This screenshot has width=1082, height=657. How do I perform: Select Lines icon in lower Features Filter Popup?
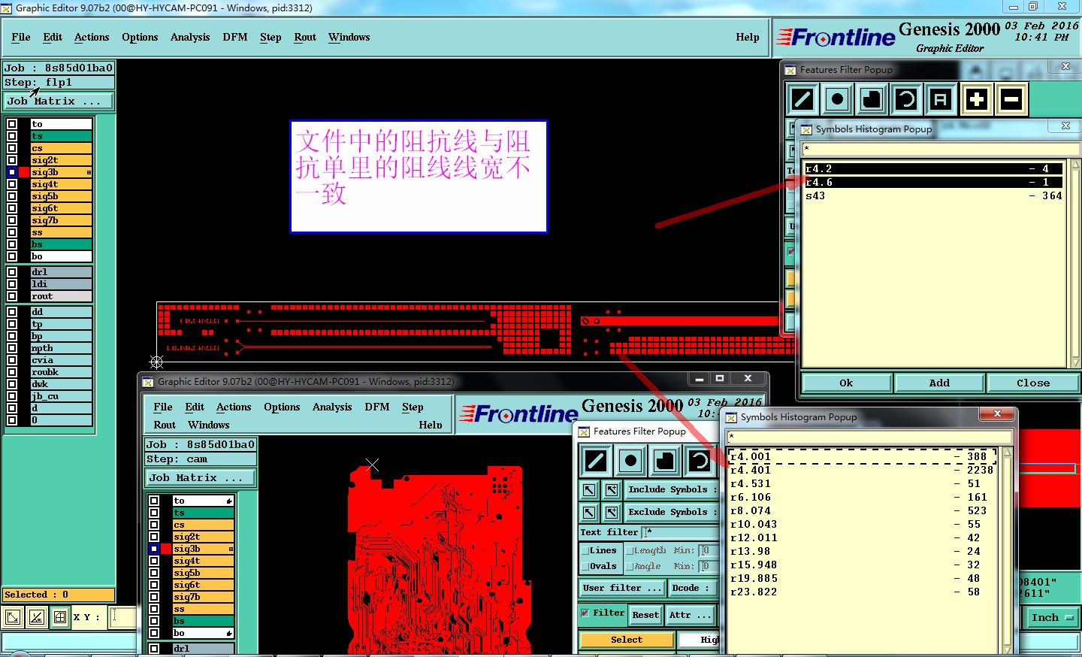(596, 460)
